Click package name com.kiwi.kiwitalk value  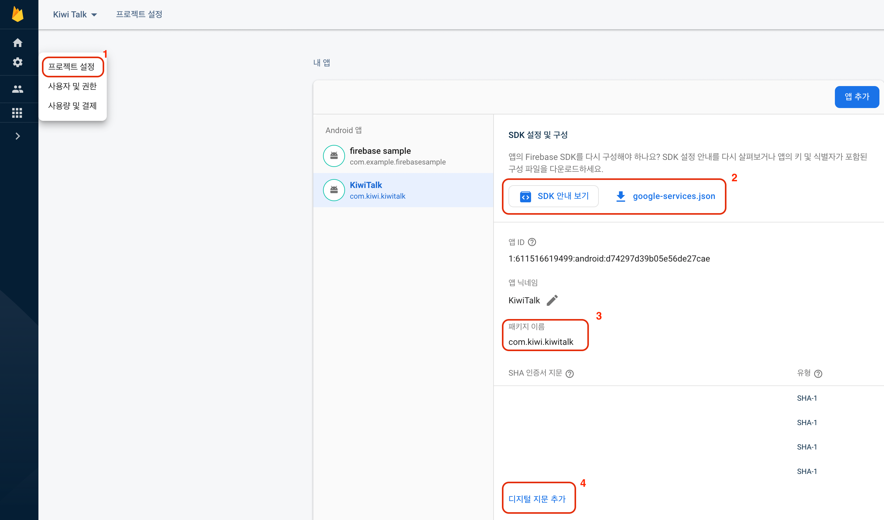(541, 342)
